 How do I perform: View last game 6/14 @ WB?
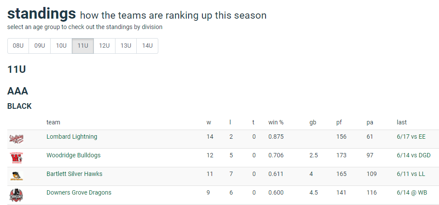[x=412, y=192]
